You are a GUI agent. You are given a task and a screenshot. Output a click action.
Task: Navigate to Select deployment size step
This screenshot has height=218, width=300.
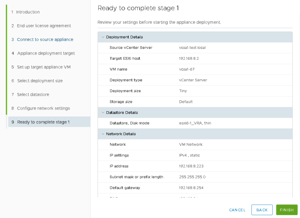[x=40, y=81]
